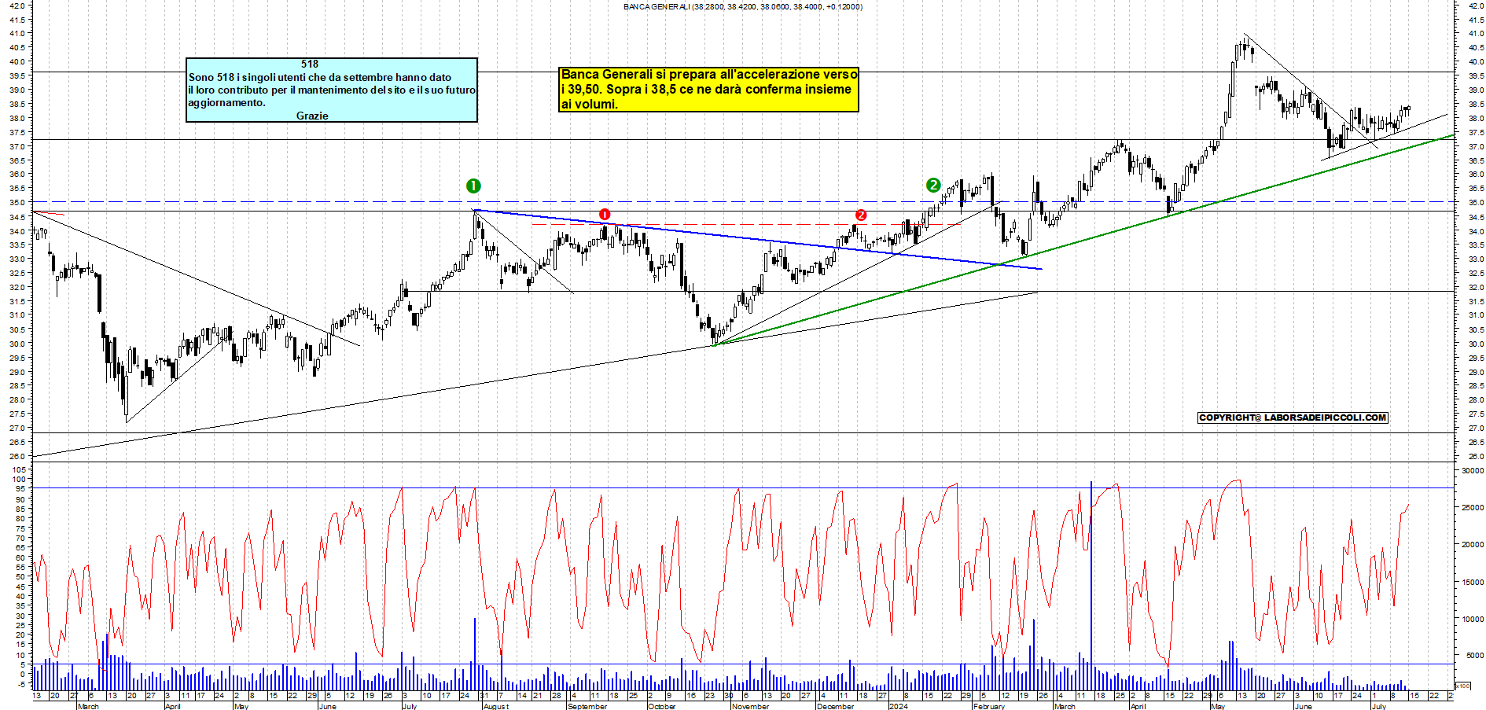Click the 'aggiornamento.' line in cyan box
The height and width of the screenshot is (710, 1486).
pos(226,103)
